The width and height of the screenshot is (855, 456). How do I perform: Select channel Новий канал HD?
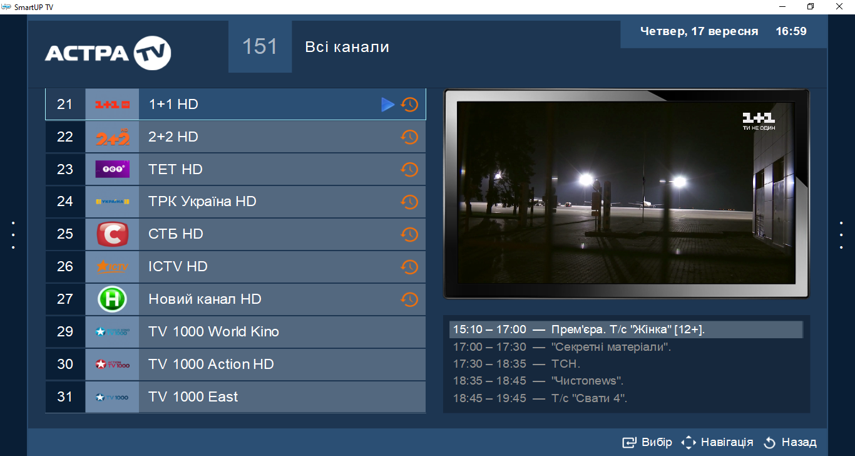tap(235, 299)
